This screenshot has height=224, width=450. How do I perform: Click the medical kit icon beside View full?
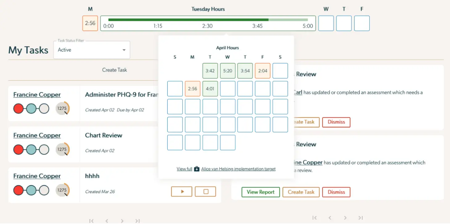pyautogui.click(x=196, y=169)
